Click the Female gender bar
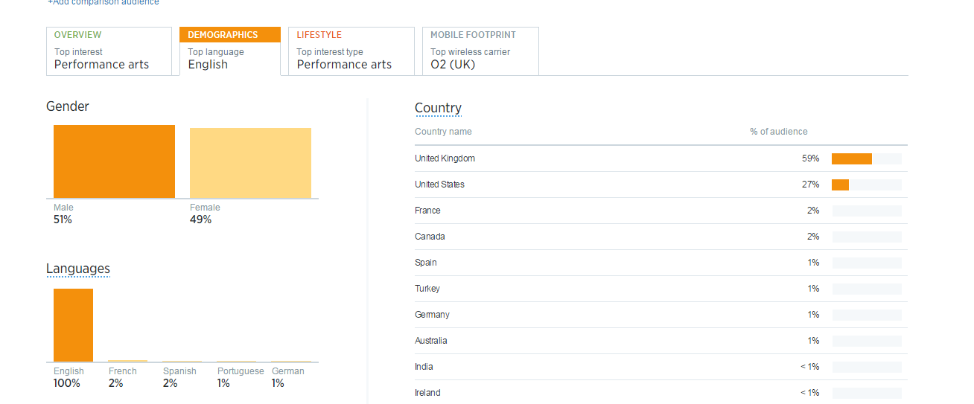 point(250,163)
